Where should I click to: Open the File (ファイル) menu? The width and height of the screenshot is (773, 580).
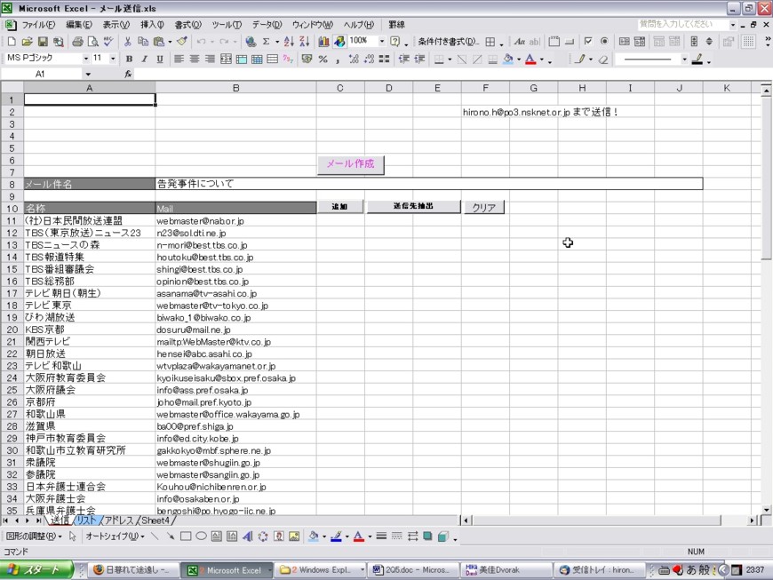(x=38, y=25)
